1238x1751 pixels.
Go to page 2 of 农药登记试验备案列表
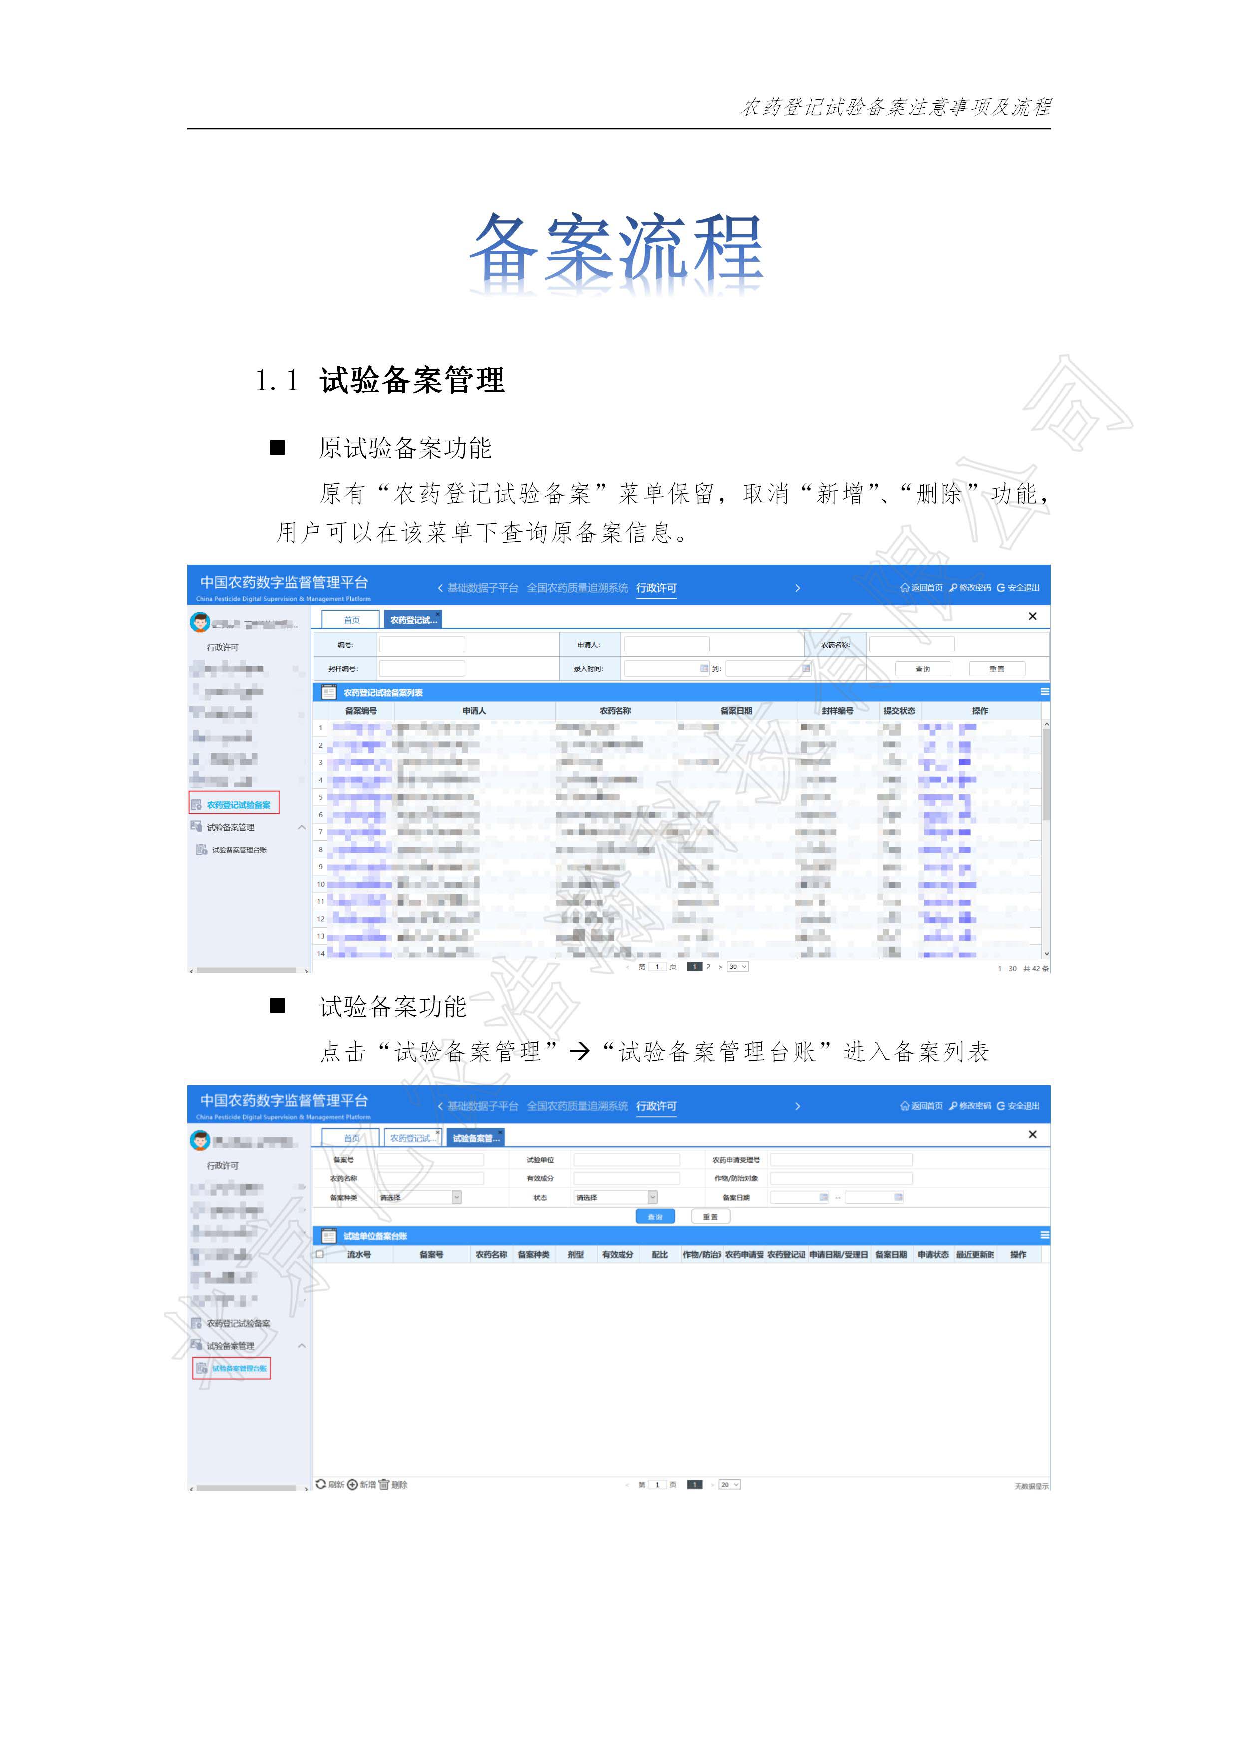pyautogui.click(x=708, y=966)
